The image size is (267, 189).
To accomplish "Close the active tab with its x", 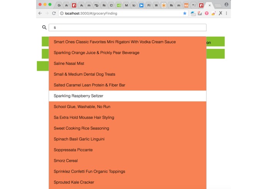I will tap(210, 5).
